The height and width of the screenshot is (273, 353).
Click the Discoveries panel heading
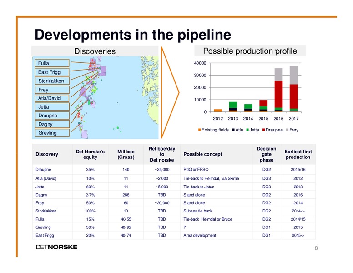pyautogui.click(x=95, y=51)
